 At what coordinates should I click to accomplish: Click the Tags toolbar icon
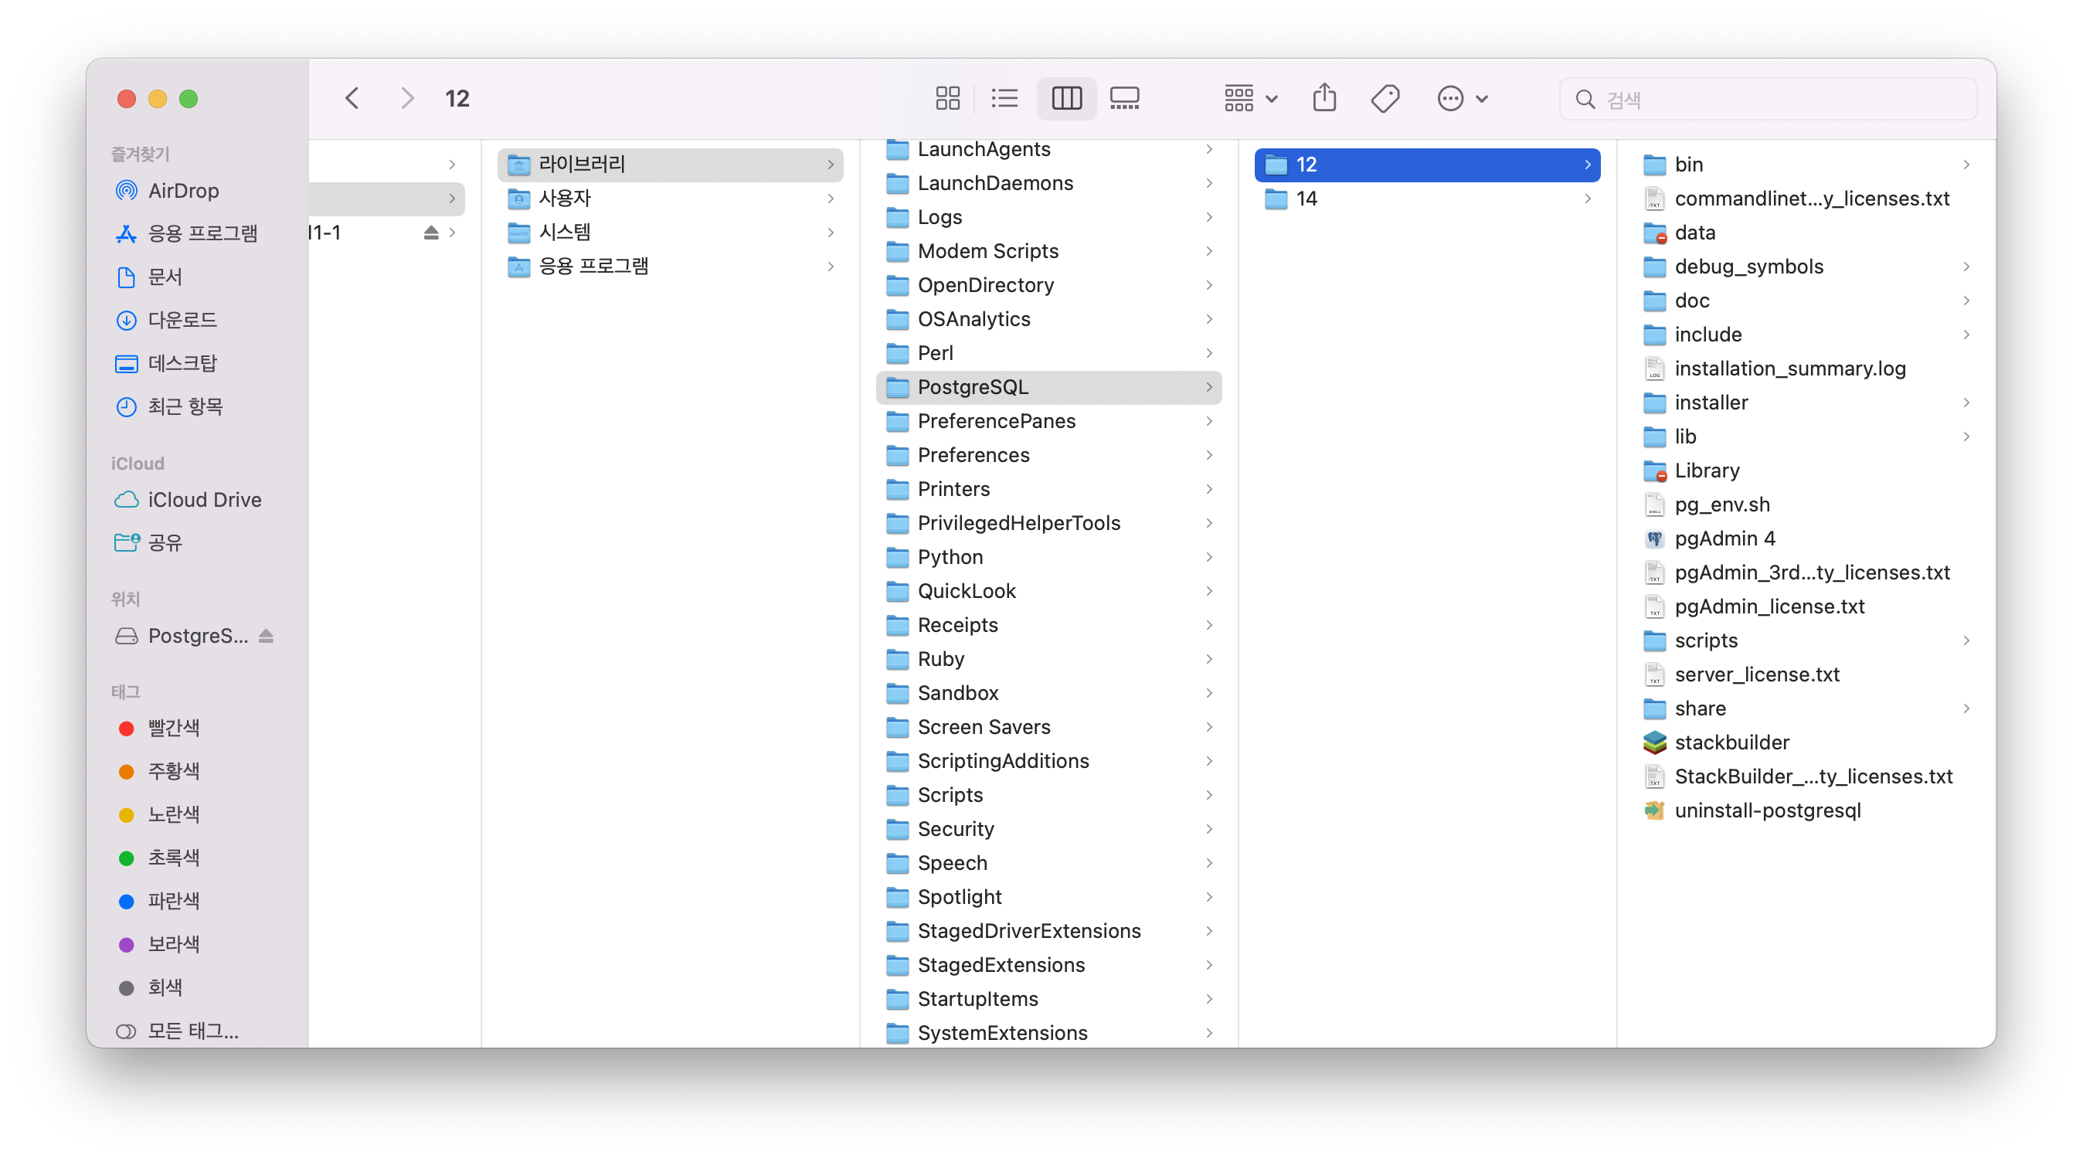[1385, 99]
